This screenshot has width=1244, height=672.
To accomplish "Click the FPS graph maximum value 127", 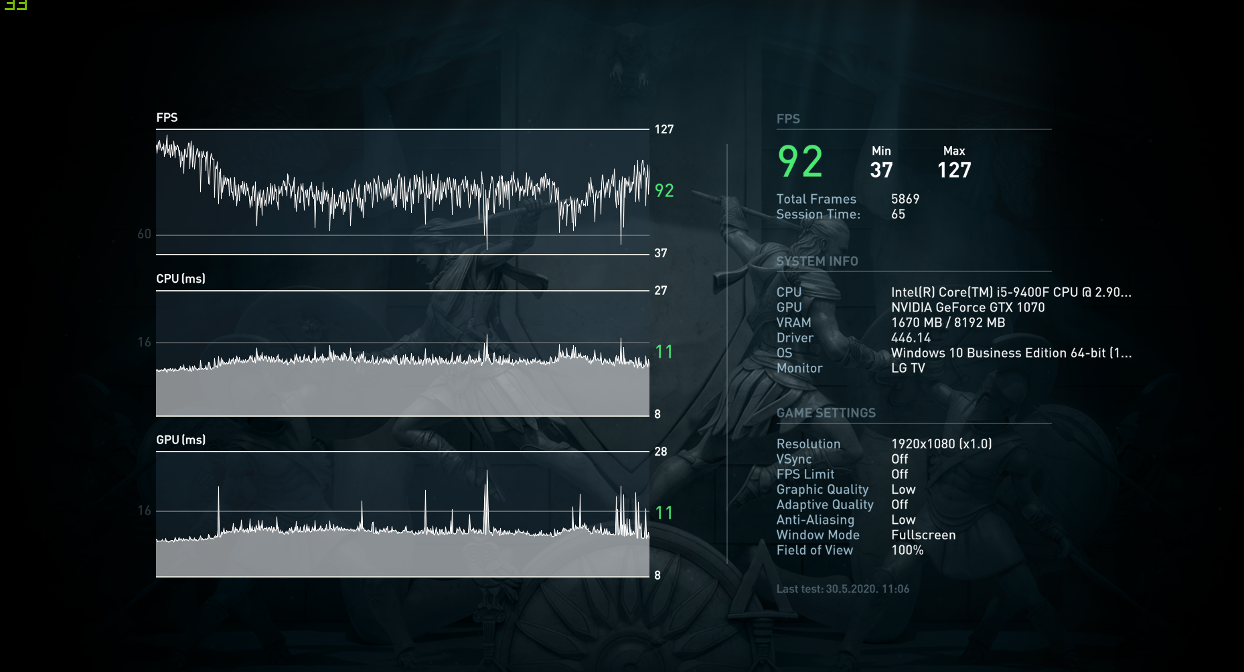I will pyautogui.click(x=664, y=129).
